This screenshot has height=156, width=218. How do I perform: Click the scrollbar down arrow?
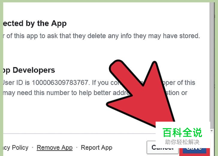[212, 131]
